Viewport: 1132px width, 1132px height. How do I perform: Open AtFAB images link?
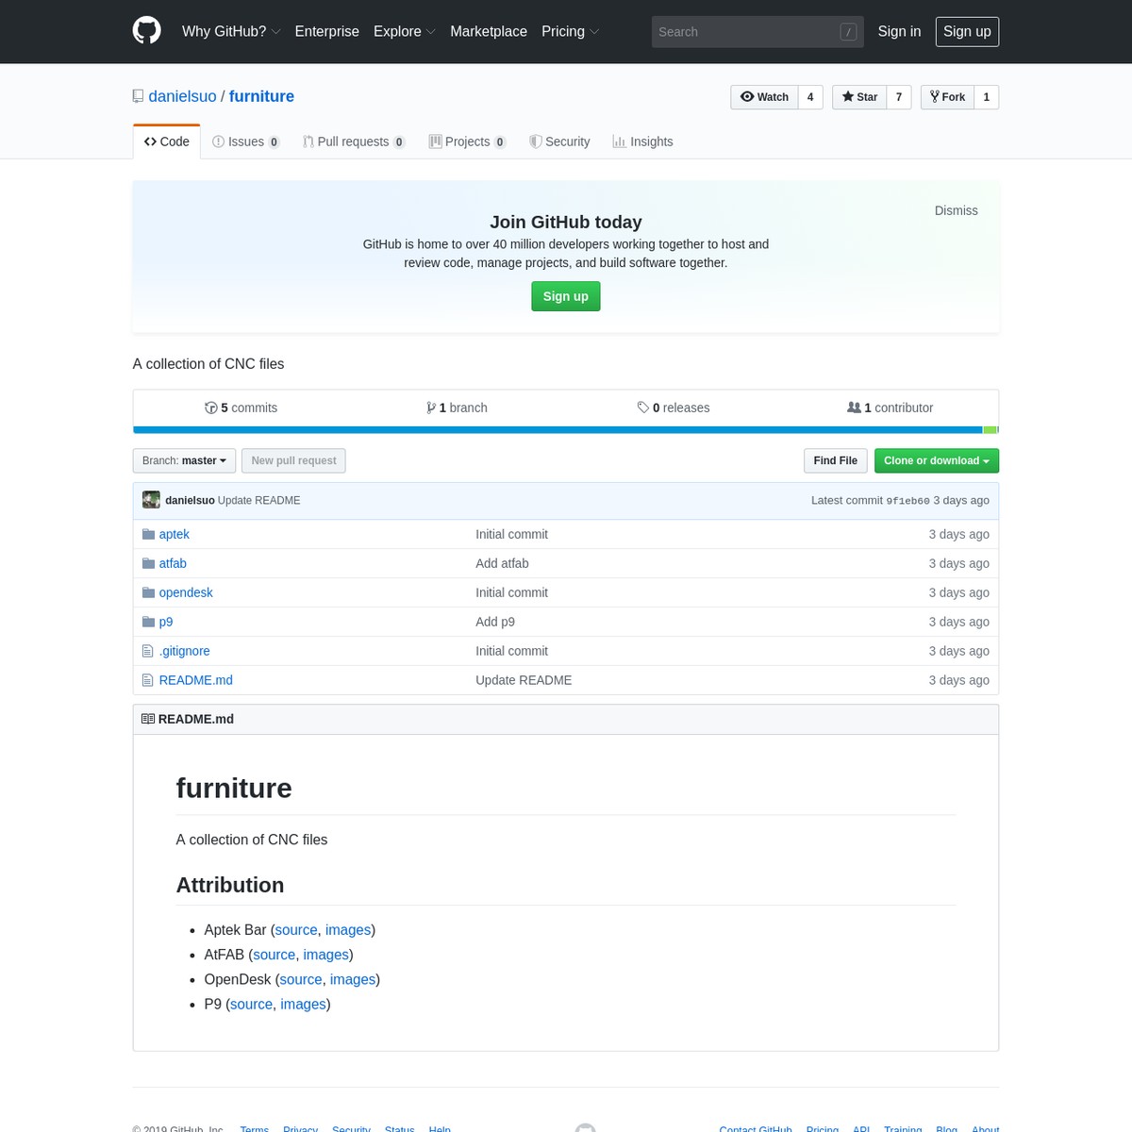coord(326,955)
